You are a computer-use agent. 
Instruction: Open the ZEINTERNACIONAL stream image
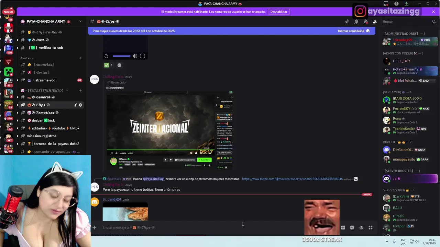[x=169, y=130]
